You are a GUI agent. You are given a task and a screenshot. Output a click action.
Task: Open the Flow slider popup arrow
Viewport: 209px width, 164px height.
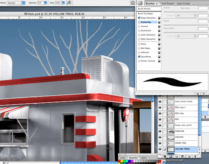[x=63, y=3]
